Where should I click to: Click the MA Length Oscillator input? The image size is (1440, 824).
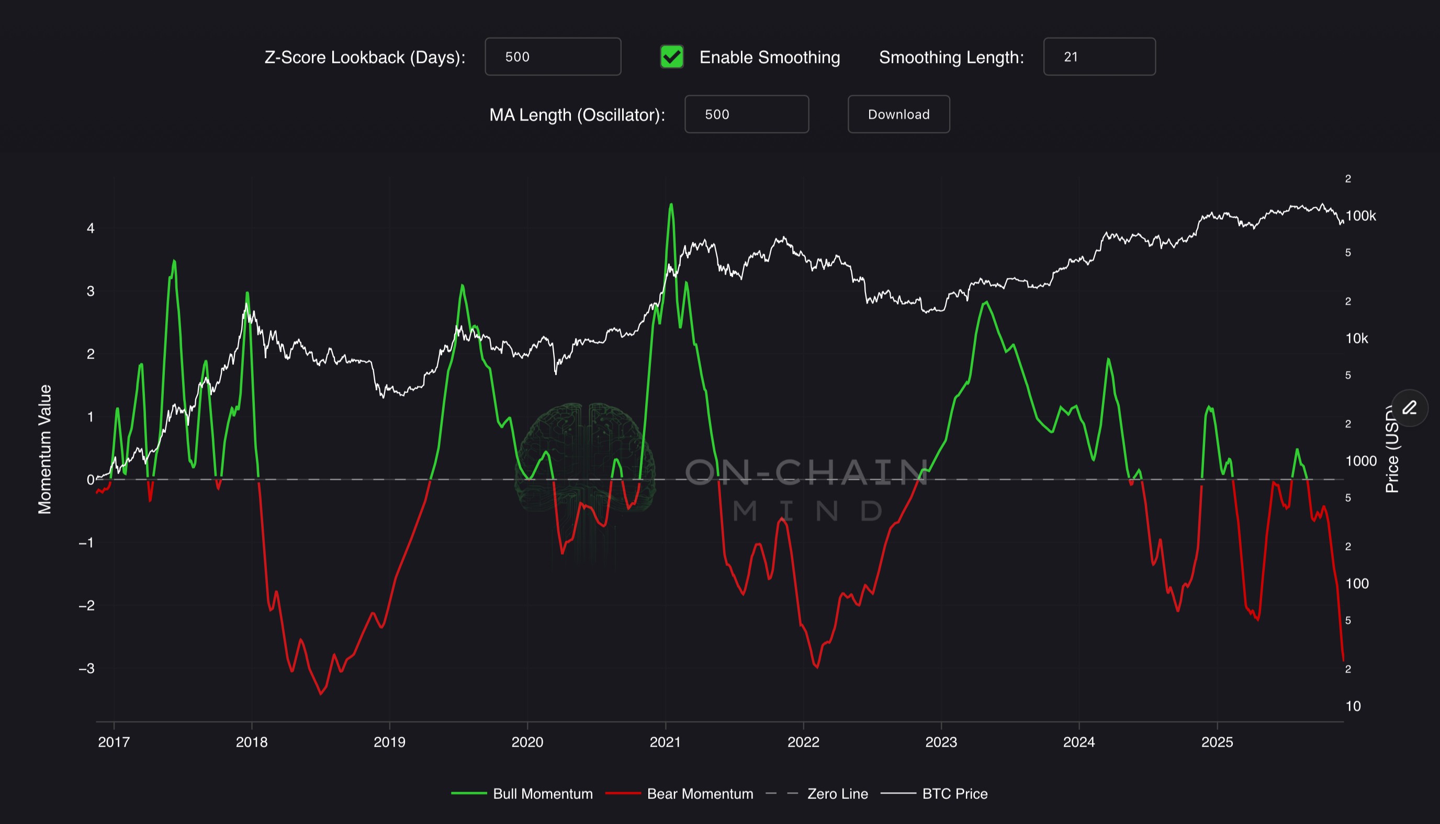pos(746,115)
